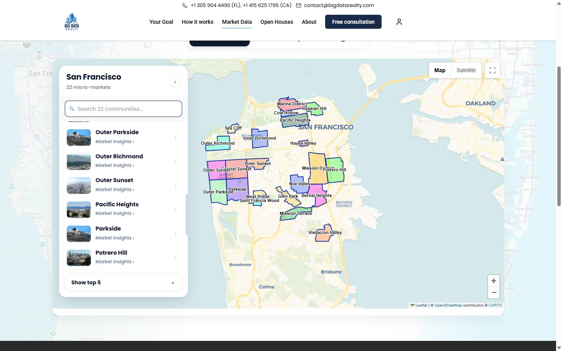Open the OpenStreetMap attribution link

[x=448, y=305]
